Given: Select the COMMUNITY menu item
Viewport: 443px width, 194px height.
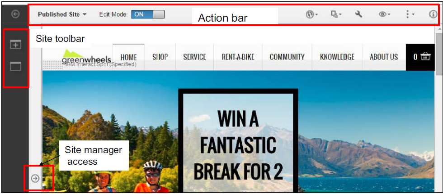Looking at the screenshot, I should tap(287, 57).
